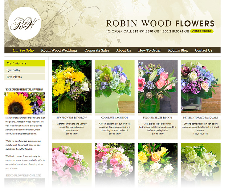
Task: Switch to the Sympathy category
Action: pyautogui.click(x=25, y=70)
